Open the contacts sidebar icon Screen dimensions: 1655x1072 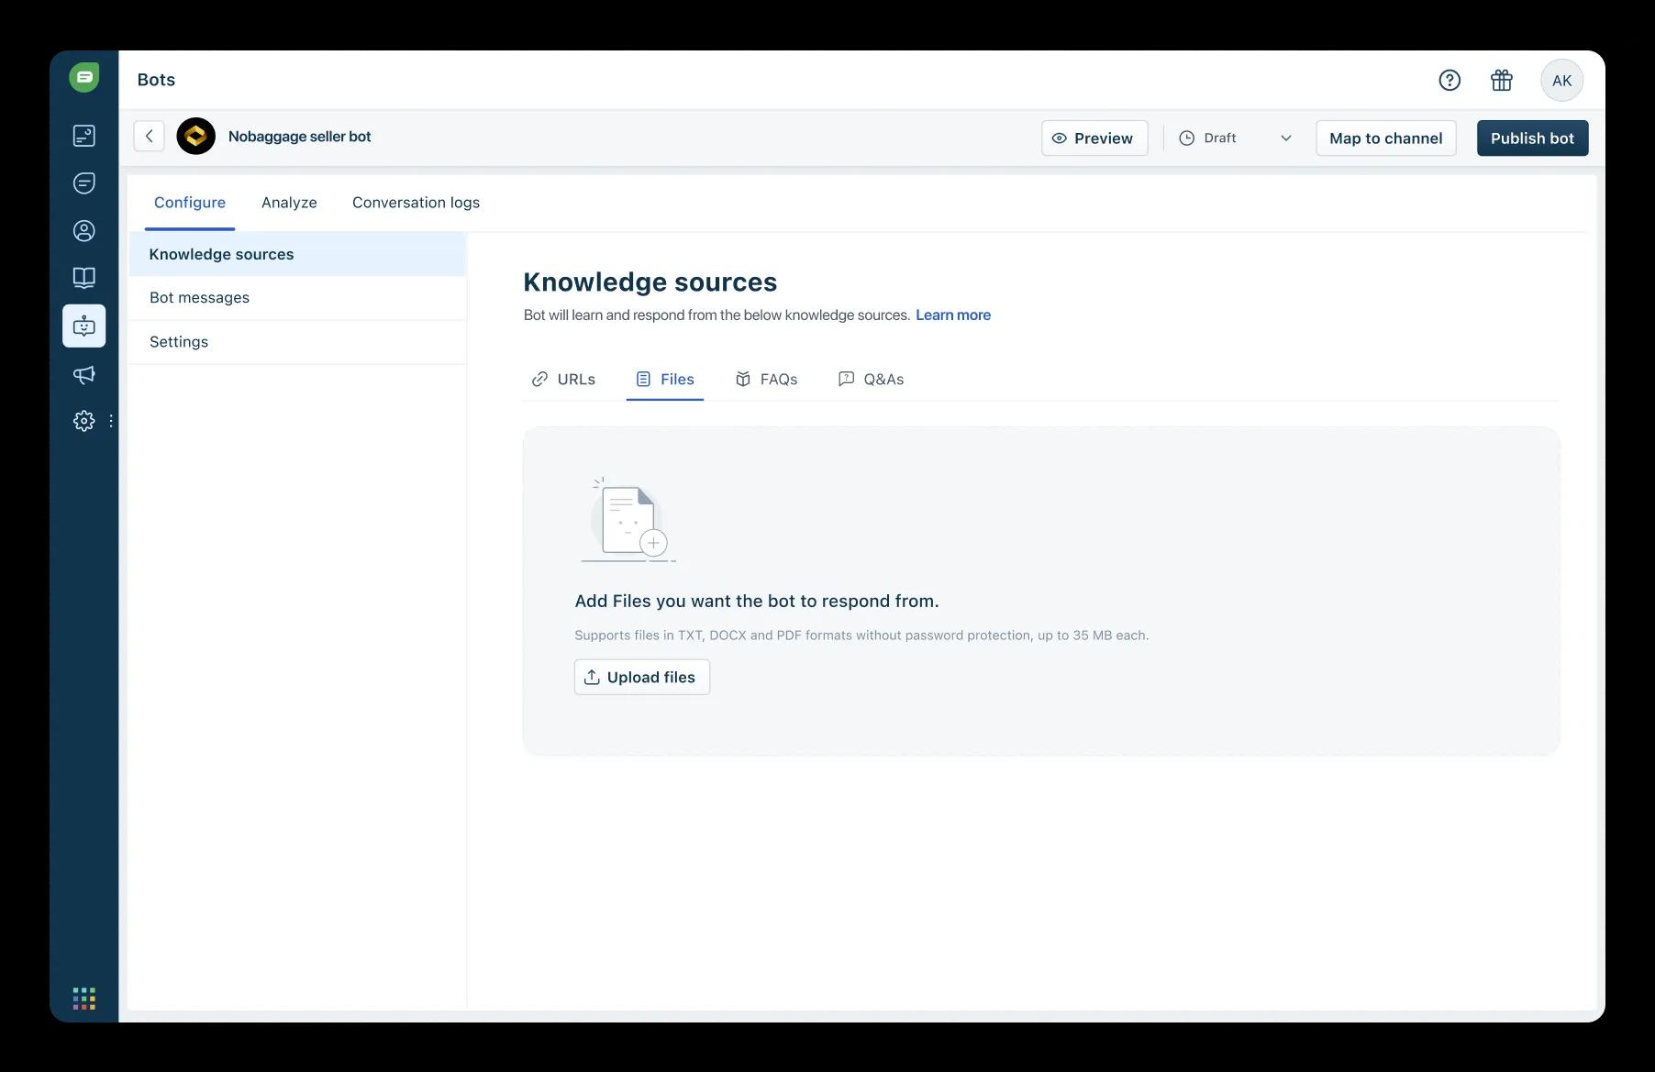tap(84, 231)
